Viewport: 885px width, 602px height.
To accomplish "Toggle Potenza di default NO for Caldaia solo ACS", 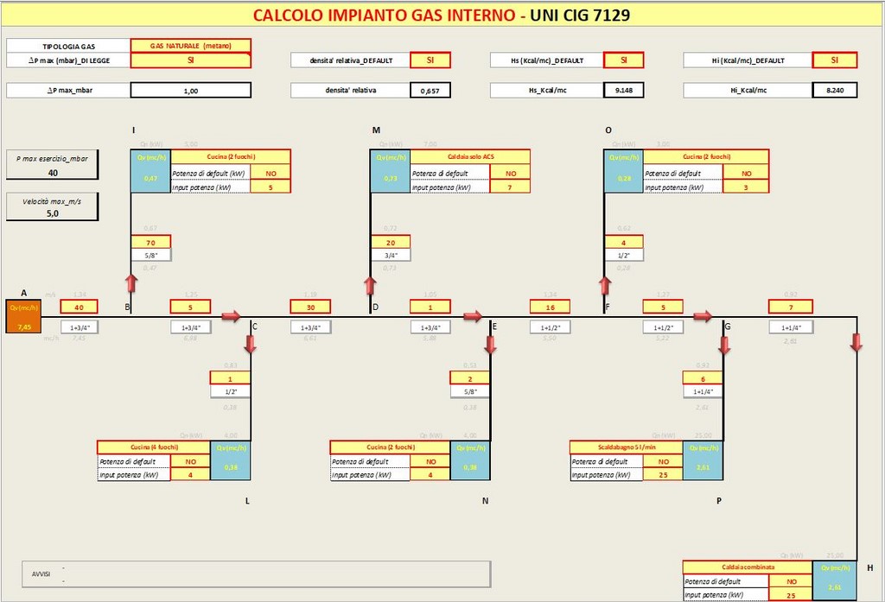I will pos(511,173).
